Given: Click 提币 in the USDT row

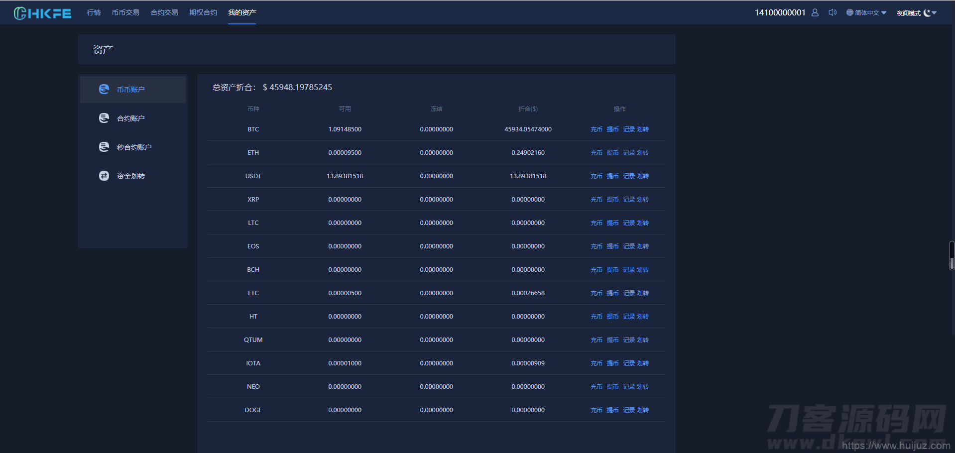Looking at the screenshot, I should [612, 176].
